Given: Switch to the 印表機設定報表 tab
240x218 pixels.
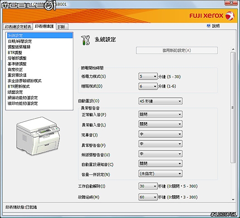Looking at the screenshot, I should (18, 27).
